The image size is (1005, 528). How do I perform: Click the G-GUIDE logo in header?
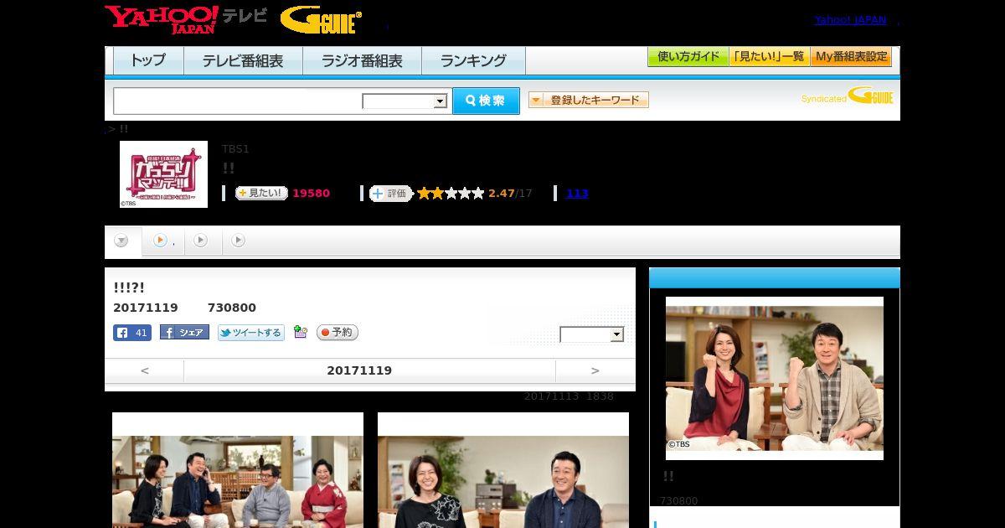click(x=321, y=20)
